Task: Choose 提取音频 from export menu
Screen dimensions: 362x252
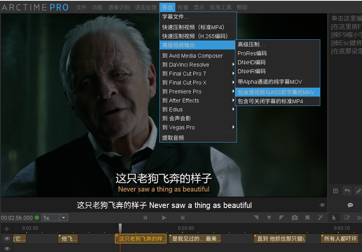Action: pyautogui.click(x=198, y=138)
